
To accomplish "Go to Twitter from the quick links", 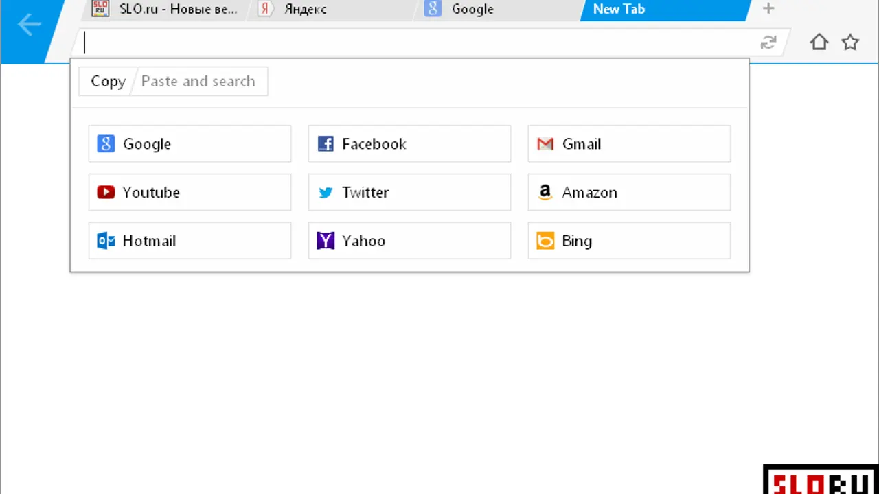I will [x=409, y=192].
